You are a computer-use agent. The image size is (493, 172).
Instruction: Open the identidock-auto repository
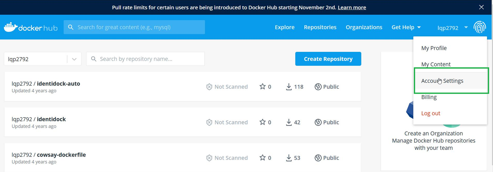point(58,84)
